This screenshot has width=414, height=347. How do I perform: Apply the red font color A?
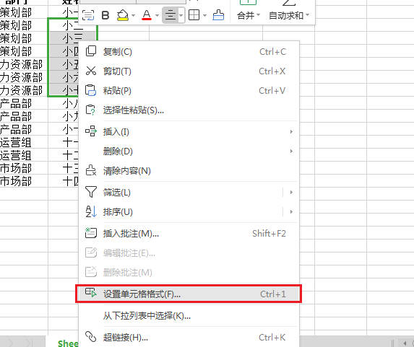147,15
